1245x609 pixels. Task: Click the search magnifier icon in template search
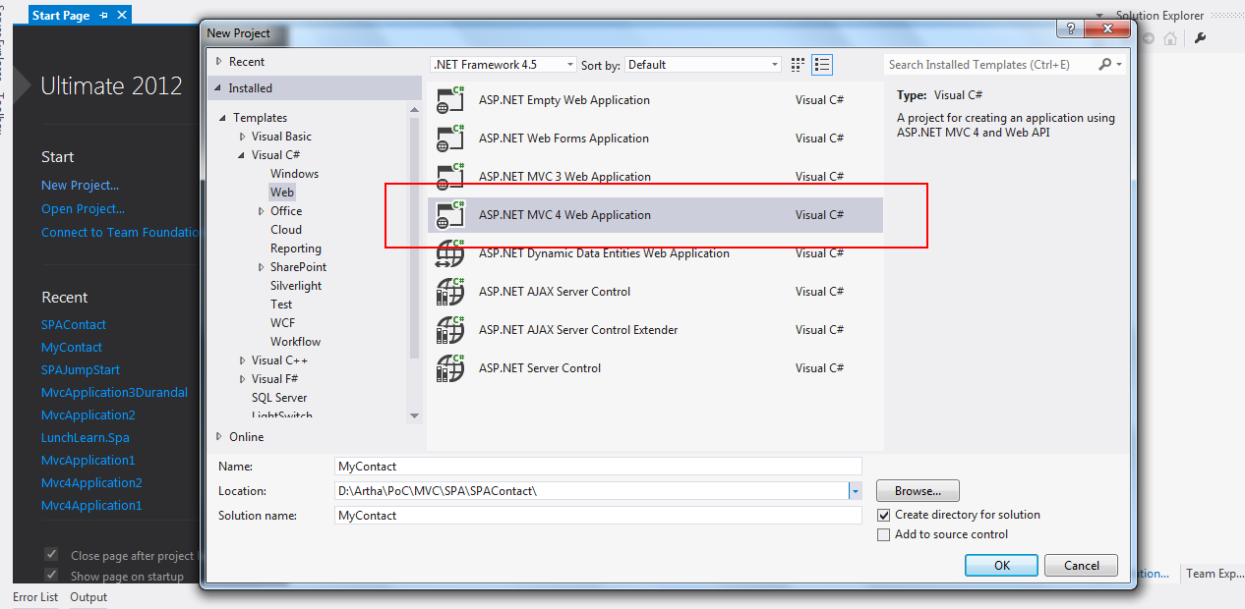click(1105, 65)
